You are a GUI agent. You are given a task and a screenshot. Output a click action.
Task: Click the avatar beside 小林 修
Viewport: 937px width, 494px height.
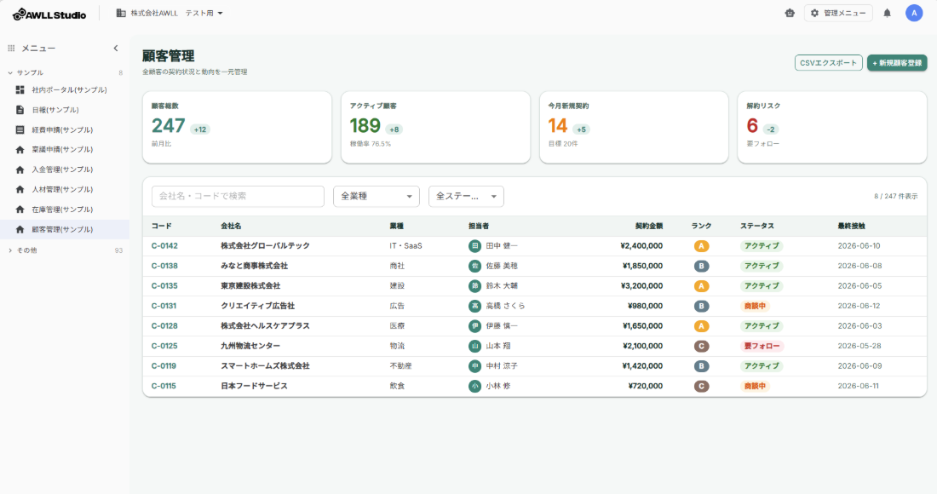point(474,386)
